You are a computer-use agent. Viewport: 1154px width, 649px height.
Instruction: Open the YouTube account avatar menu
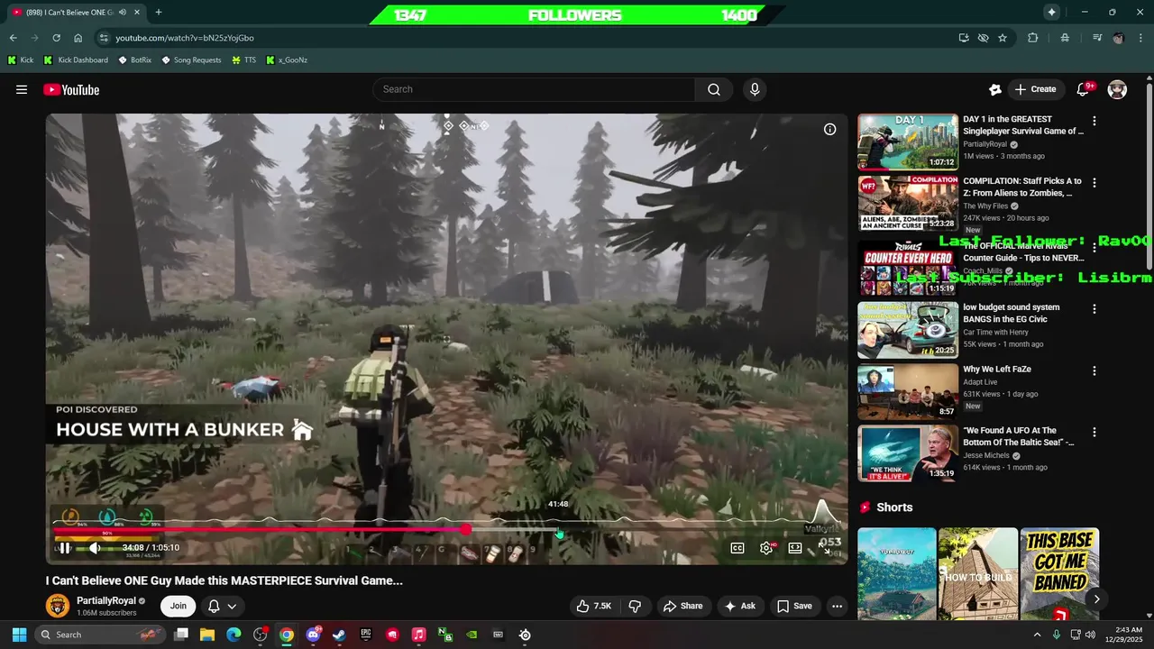[x=1117, y=89]
